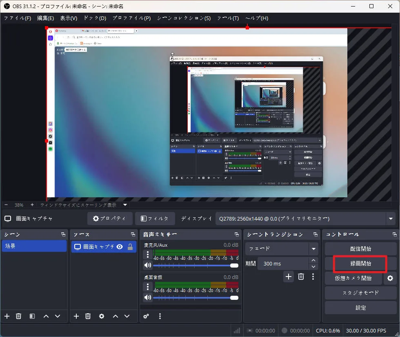Open フィルタ for selected source
This screenshot has width=400, height=337.
(155, 219)
